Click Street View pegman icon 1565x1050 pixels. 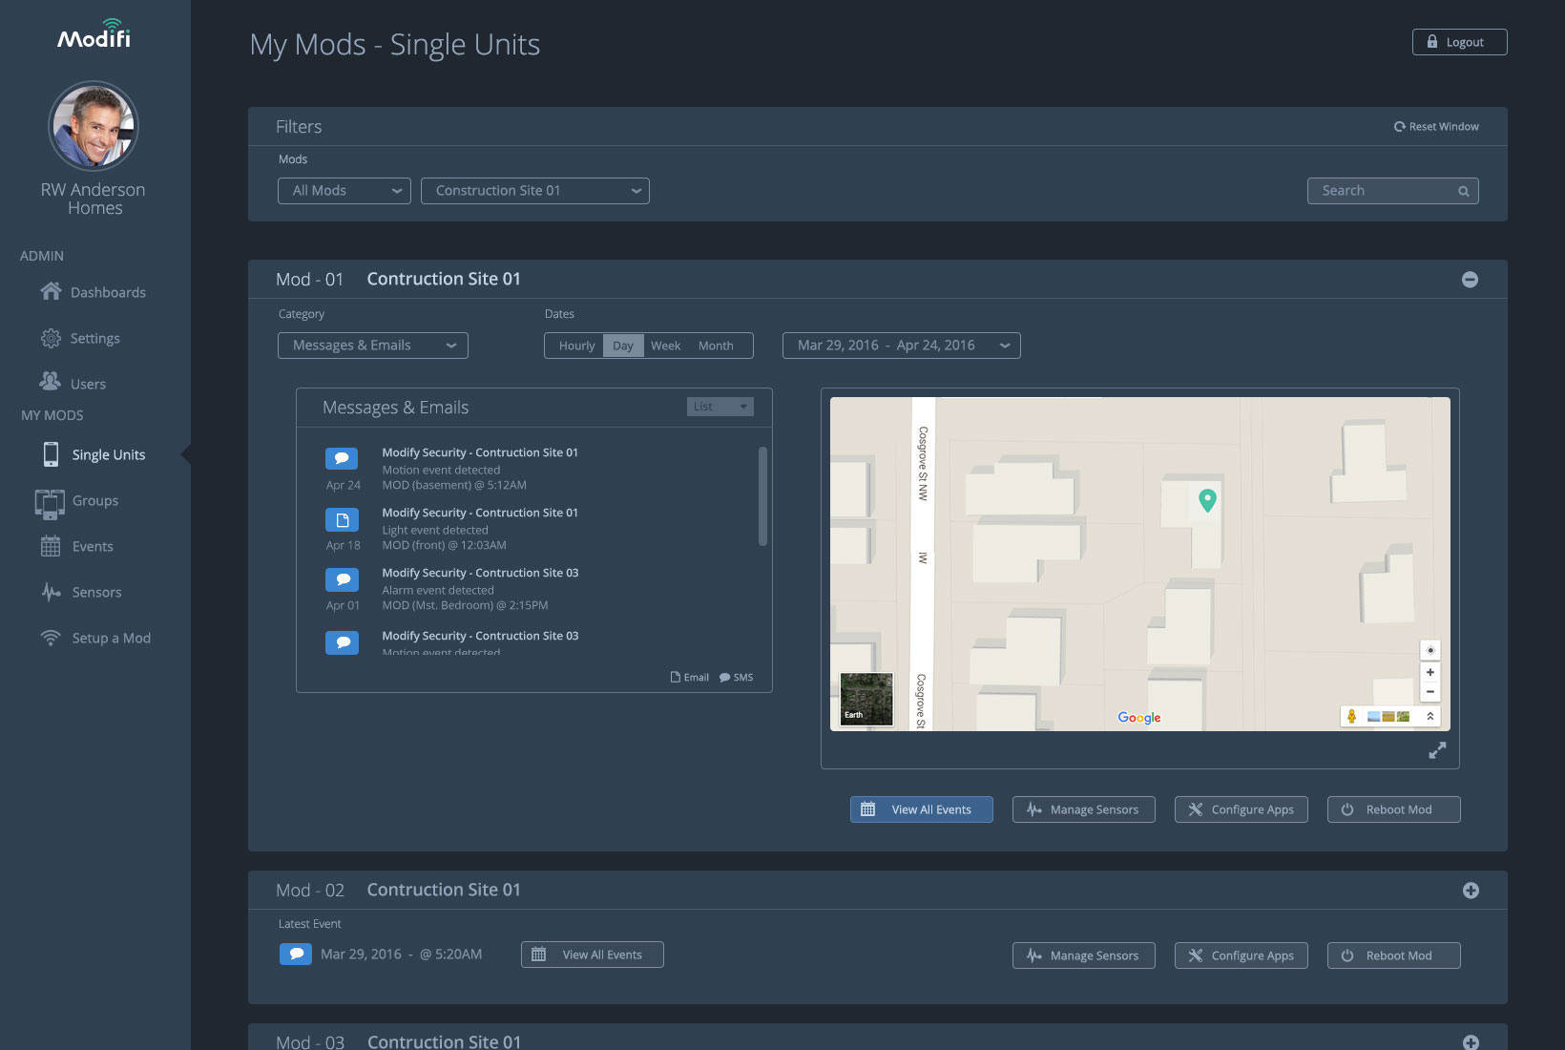tap(1351, 716)
